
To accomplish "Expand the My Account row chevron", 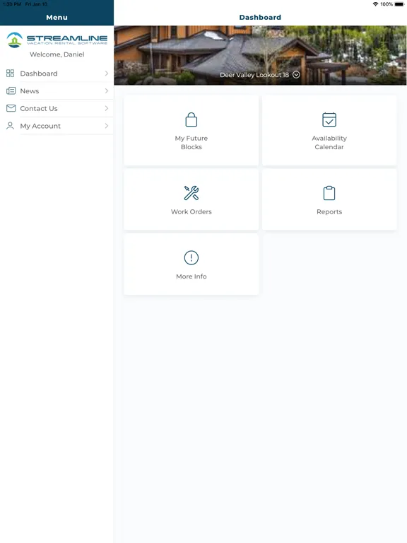I will (x=106, y=126).
